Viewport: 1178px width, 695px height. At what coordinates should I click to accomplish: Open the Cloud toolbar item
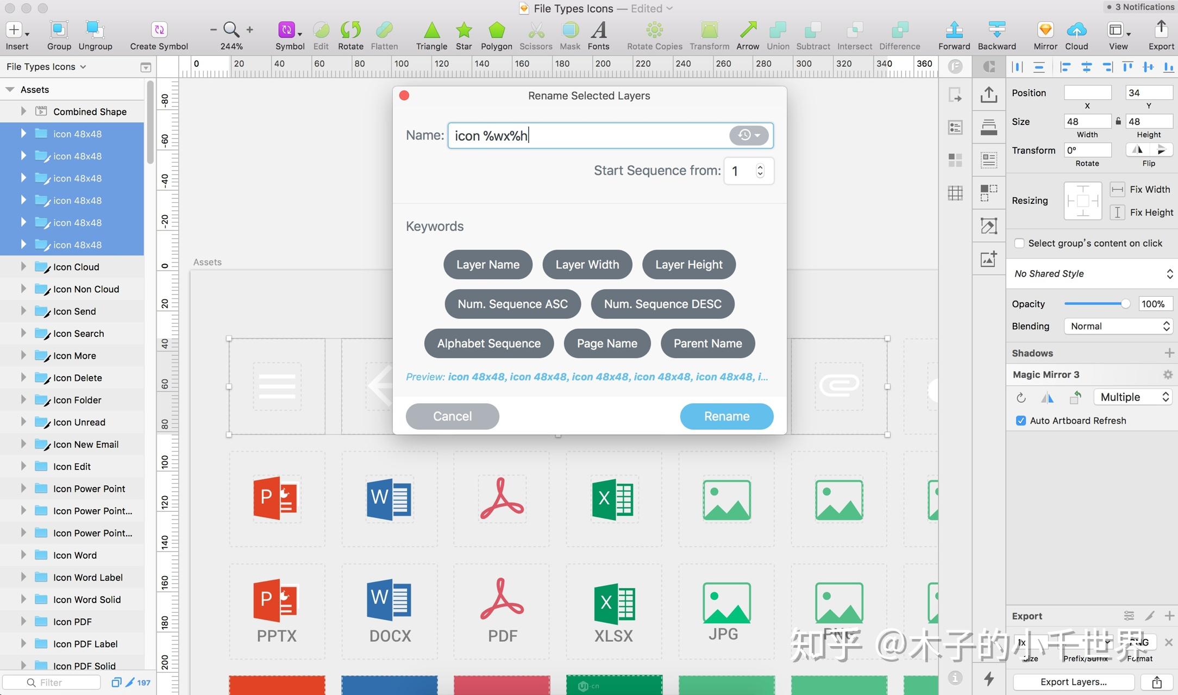click(1076, 30)
